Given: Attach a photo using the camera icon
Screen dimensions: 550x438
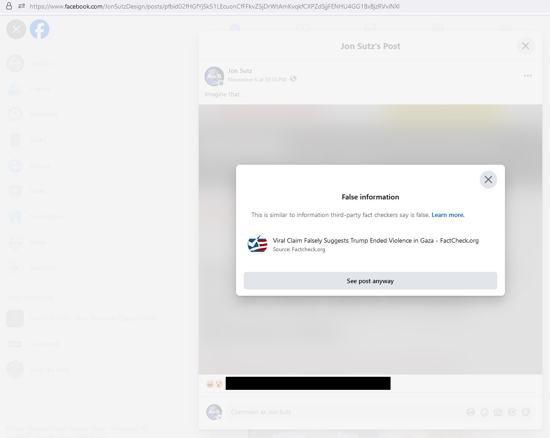Looking at the screenshot, I should click(x=498, y=412).
